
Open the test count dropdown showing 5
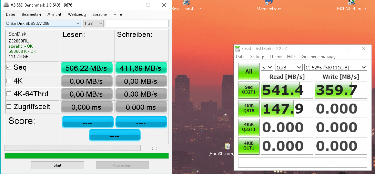tap(267, 68)
